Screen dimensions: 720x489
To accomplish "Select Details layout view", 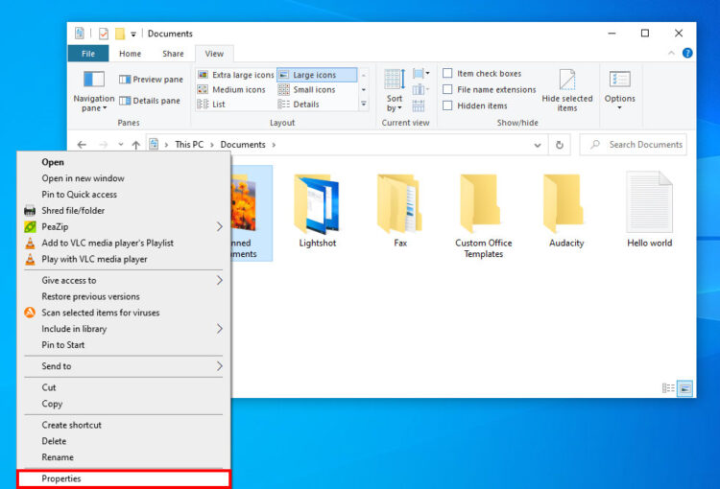I will coord(305,105).
